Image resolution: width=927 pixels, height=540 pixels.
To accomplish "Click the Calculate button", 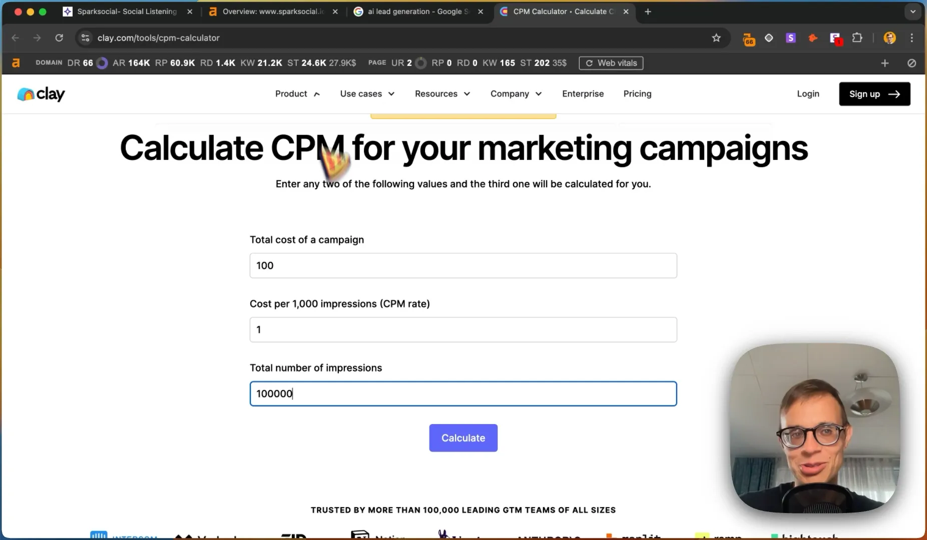I will 463,438.
